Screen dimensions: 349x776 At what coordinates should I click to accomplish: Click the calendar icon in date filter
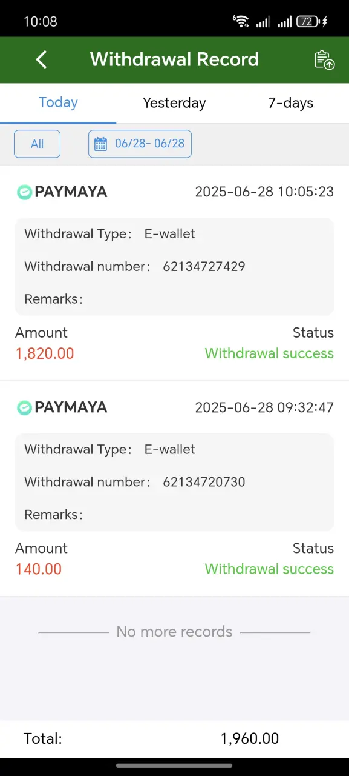pyautogui.click(x=100, y=144)
